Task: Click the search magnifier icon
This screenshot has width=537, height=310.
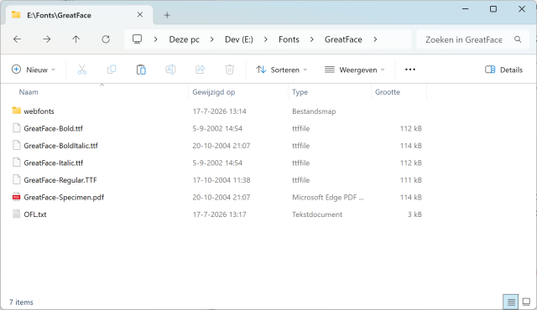Action: [518, 39]
